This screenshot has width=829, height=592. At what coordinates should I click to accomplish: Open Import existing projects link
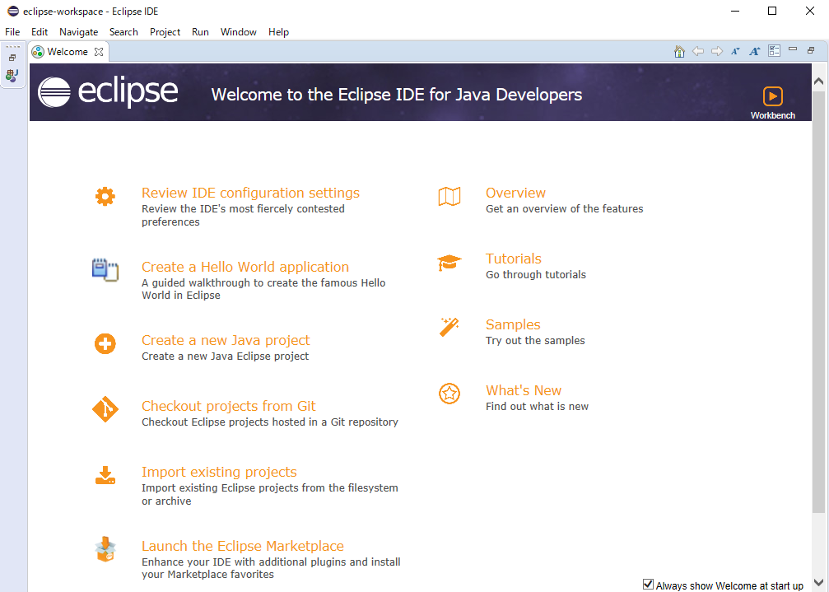point(219,472)
